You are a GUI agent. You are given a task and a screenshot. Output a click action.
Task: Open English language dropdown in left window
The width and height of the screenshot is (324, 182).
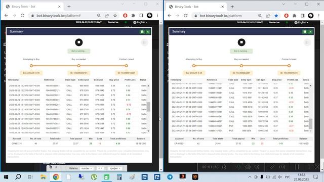pos(140,22)
